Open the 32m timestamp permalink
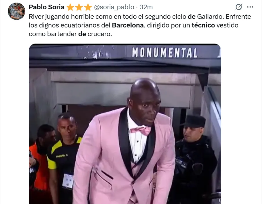 click(x=146, y=7)
